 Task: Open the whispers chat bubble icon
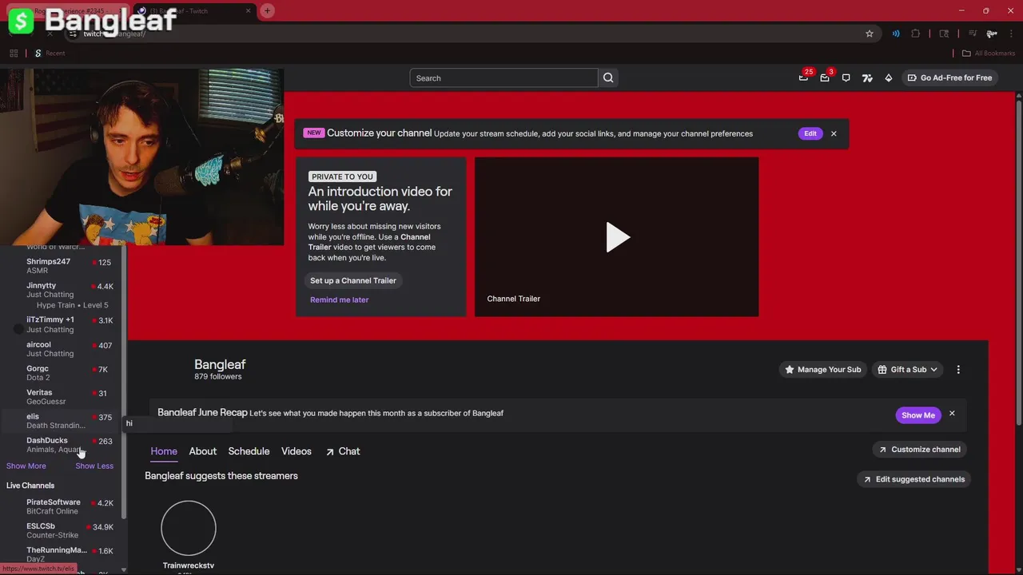click(x=846, y=77)
